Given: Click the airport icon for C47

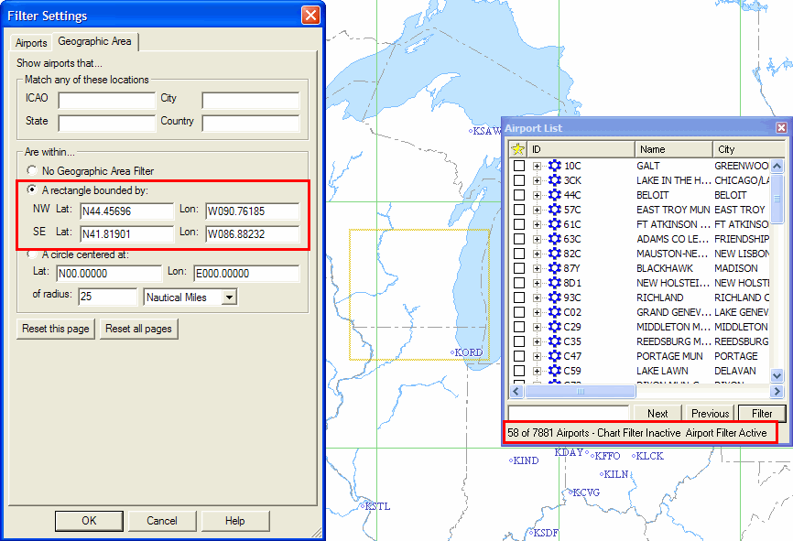Looking at the screenshot, I should coord(555,356).
